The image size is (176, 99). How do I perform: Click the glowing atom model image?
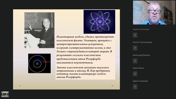(x=99, y=22)
